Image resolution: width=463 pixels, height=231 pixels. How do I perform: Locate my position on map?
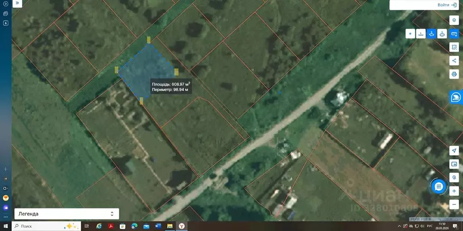tap(454, 151)
